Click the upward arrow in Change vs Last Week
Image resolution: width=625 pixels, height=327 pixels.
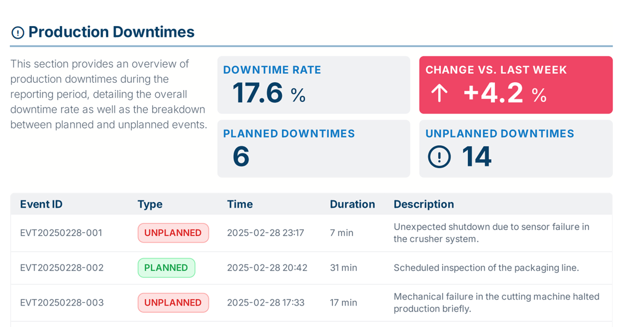click(x=439, y=92)
